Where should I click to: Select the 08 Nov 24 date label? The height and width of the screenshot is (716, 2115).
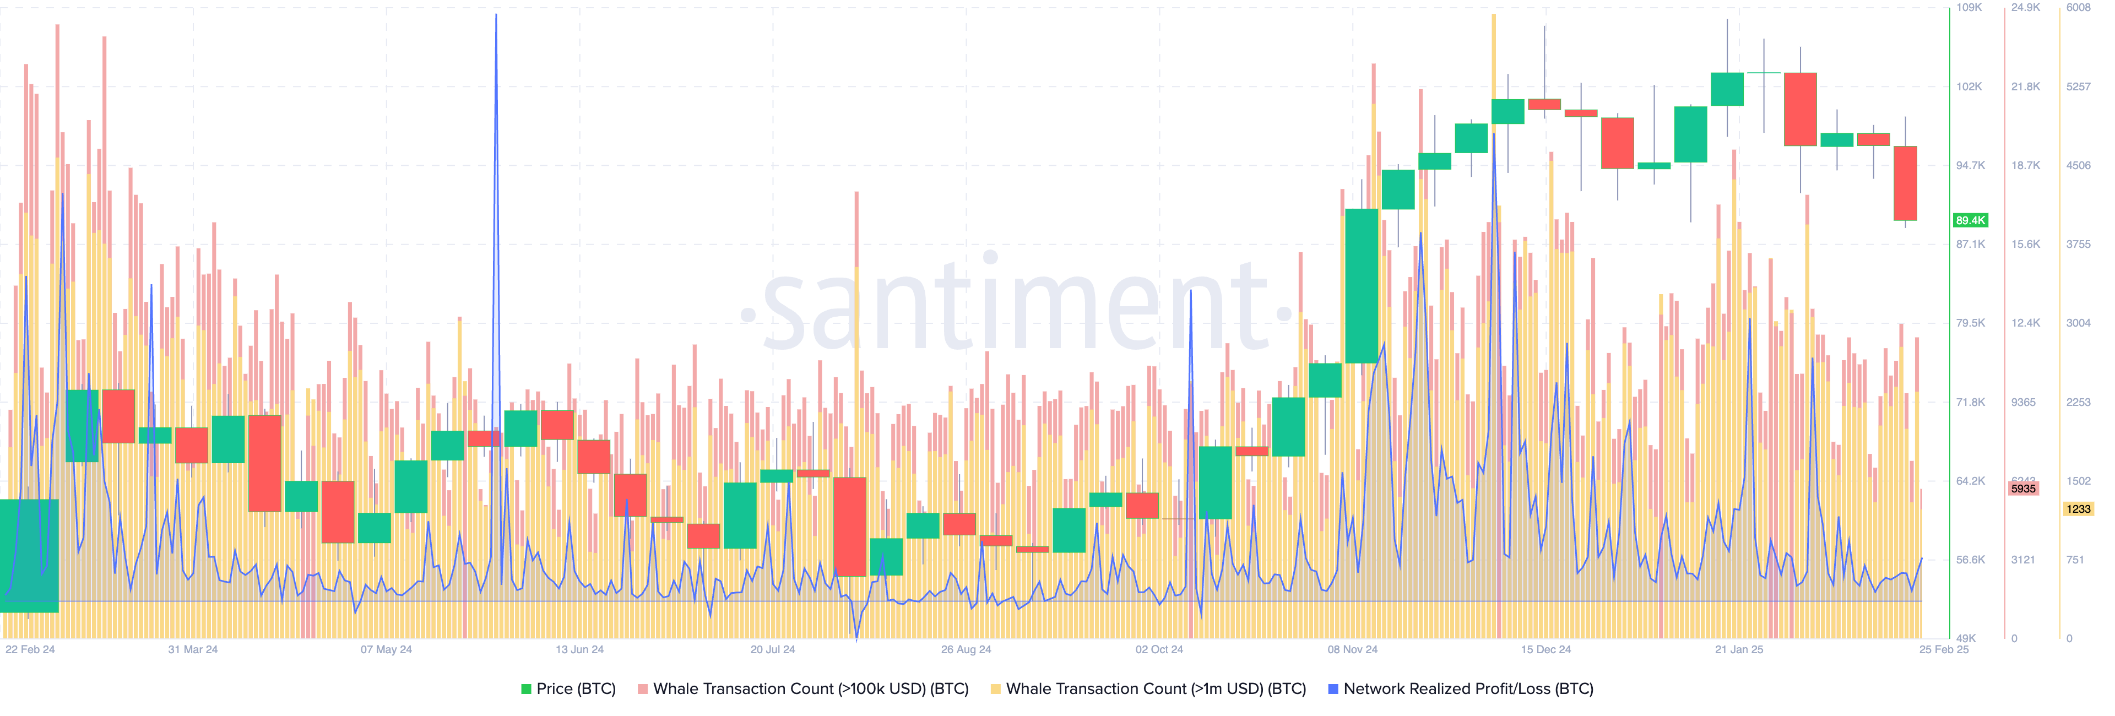(1353, 649)
